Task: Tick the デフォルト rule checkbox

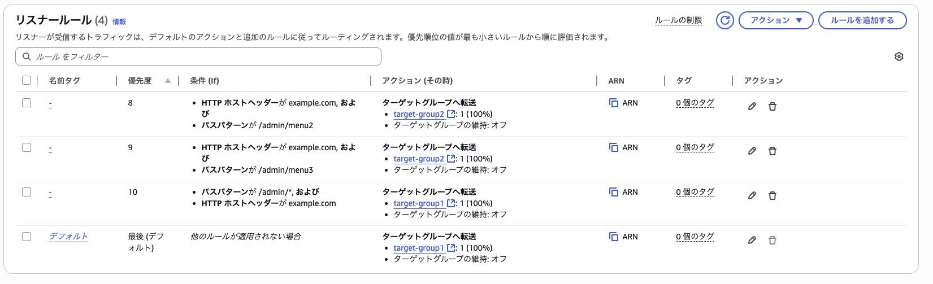Action: click(27, 237)
